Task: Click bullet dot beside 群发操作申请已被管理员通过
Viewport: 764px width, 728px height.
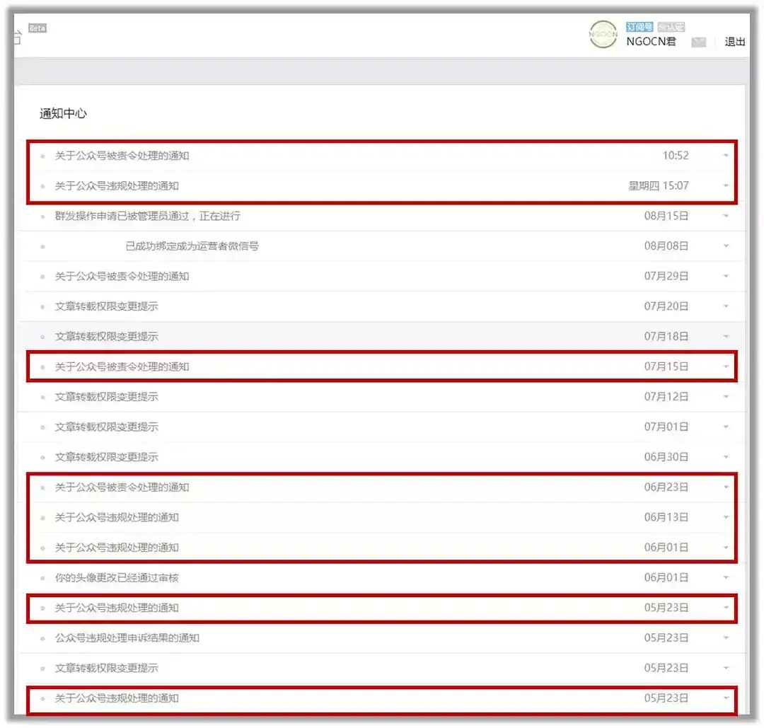Action: pyautogui.click(x=42, y=216)
